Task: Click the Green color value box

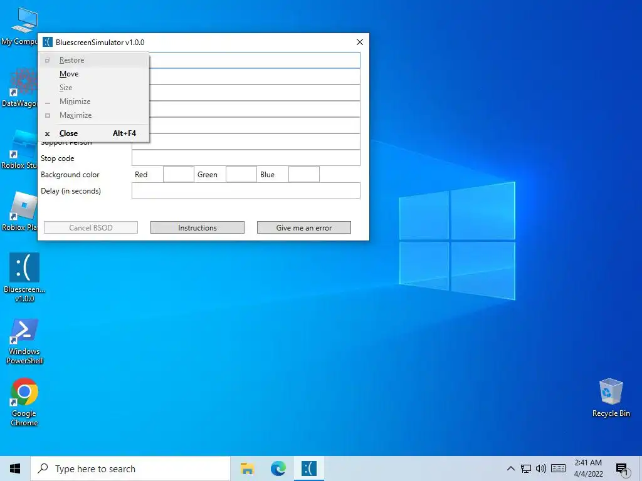Action: [241, 174]
